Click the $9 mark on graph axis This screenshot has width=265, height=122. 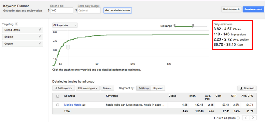tap(97, 64)
